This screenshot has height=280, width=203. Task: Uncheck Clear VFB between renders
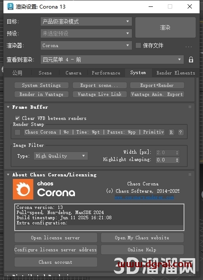click(17, 118)
